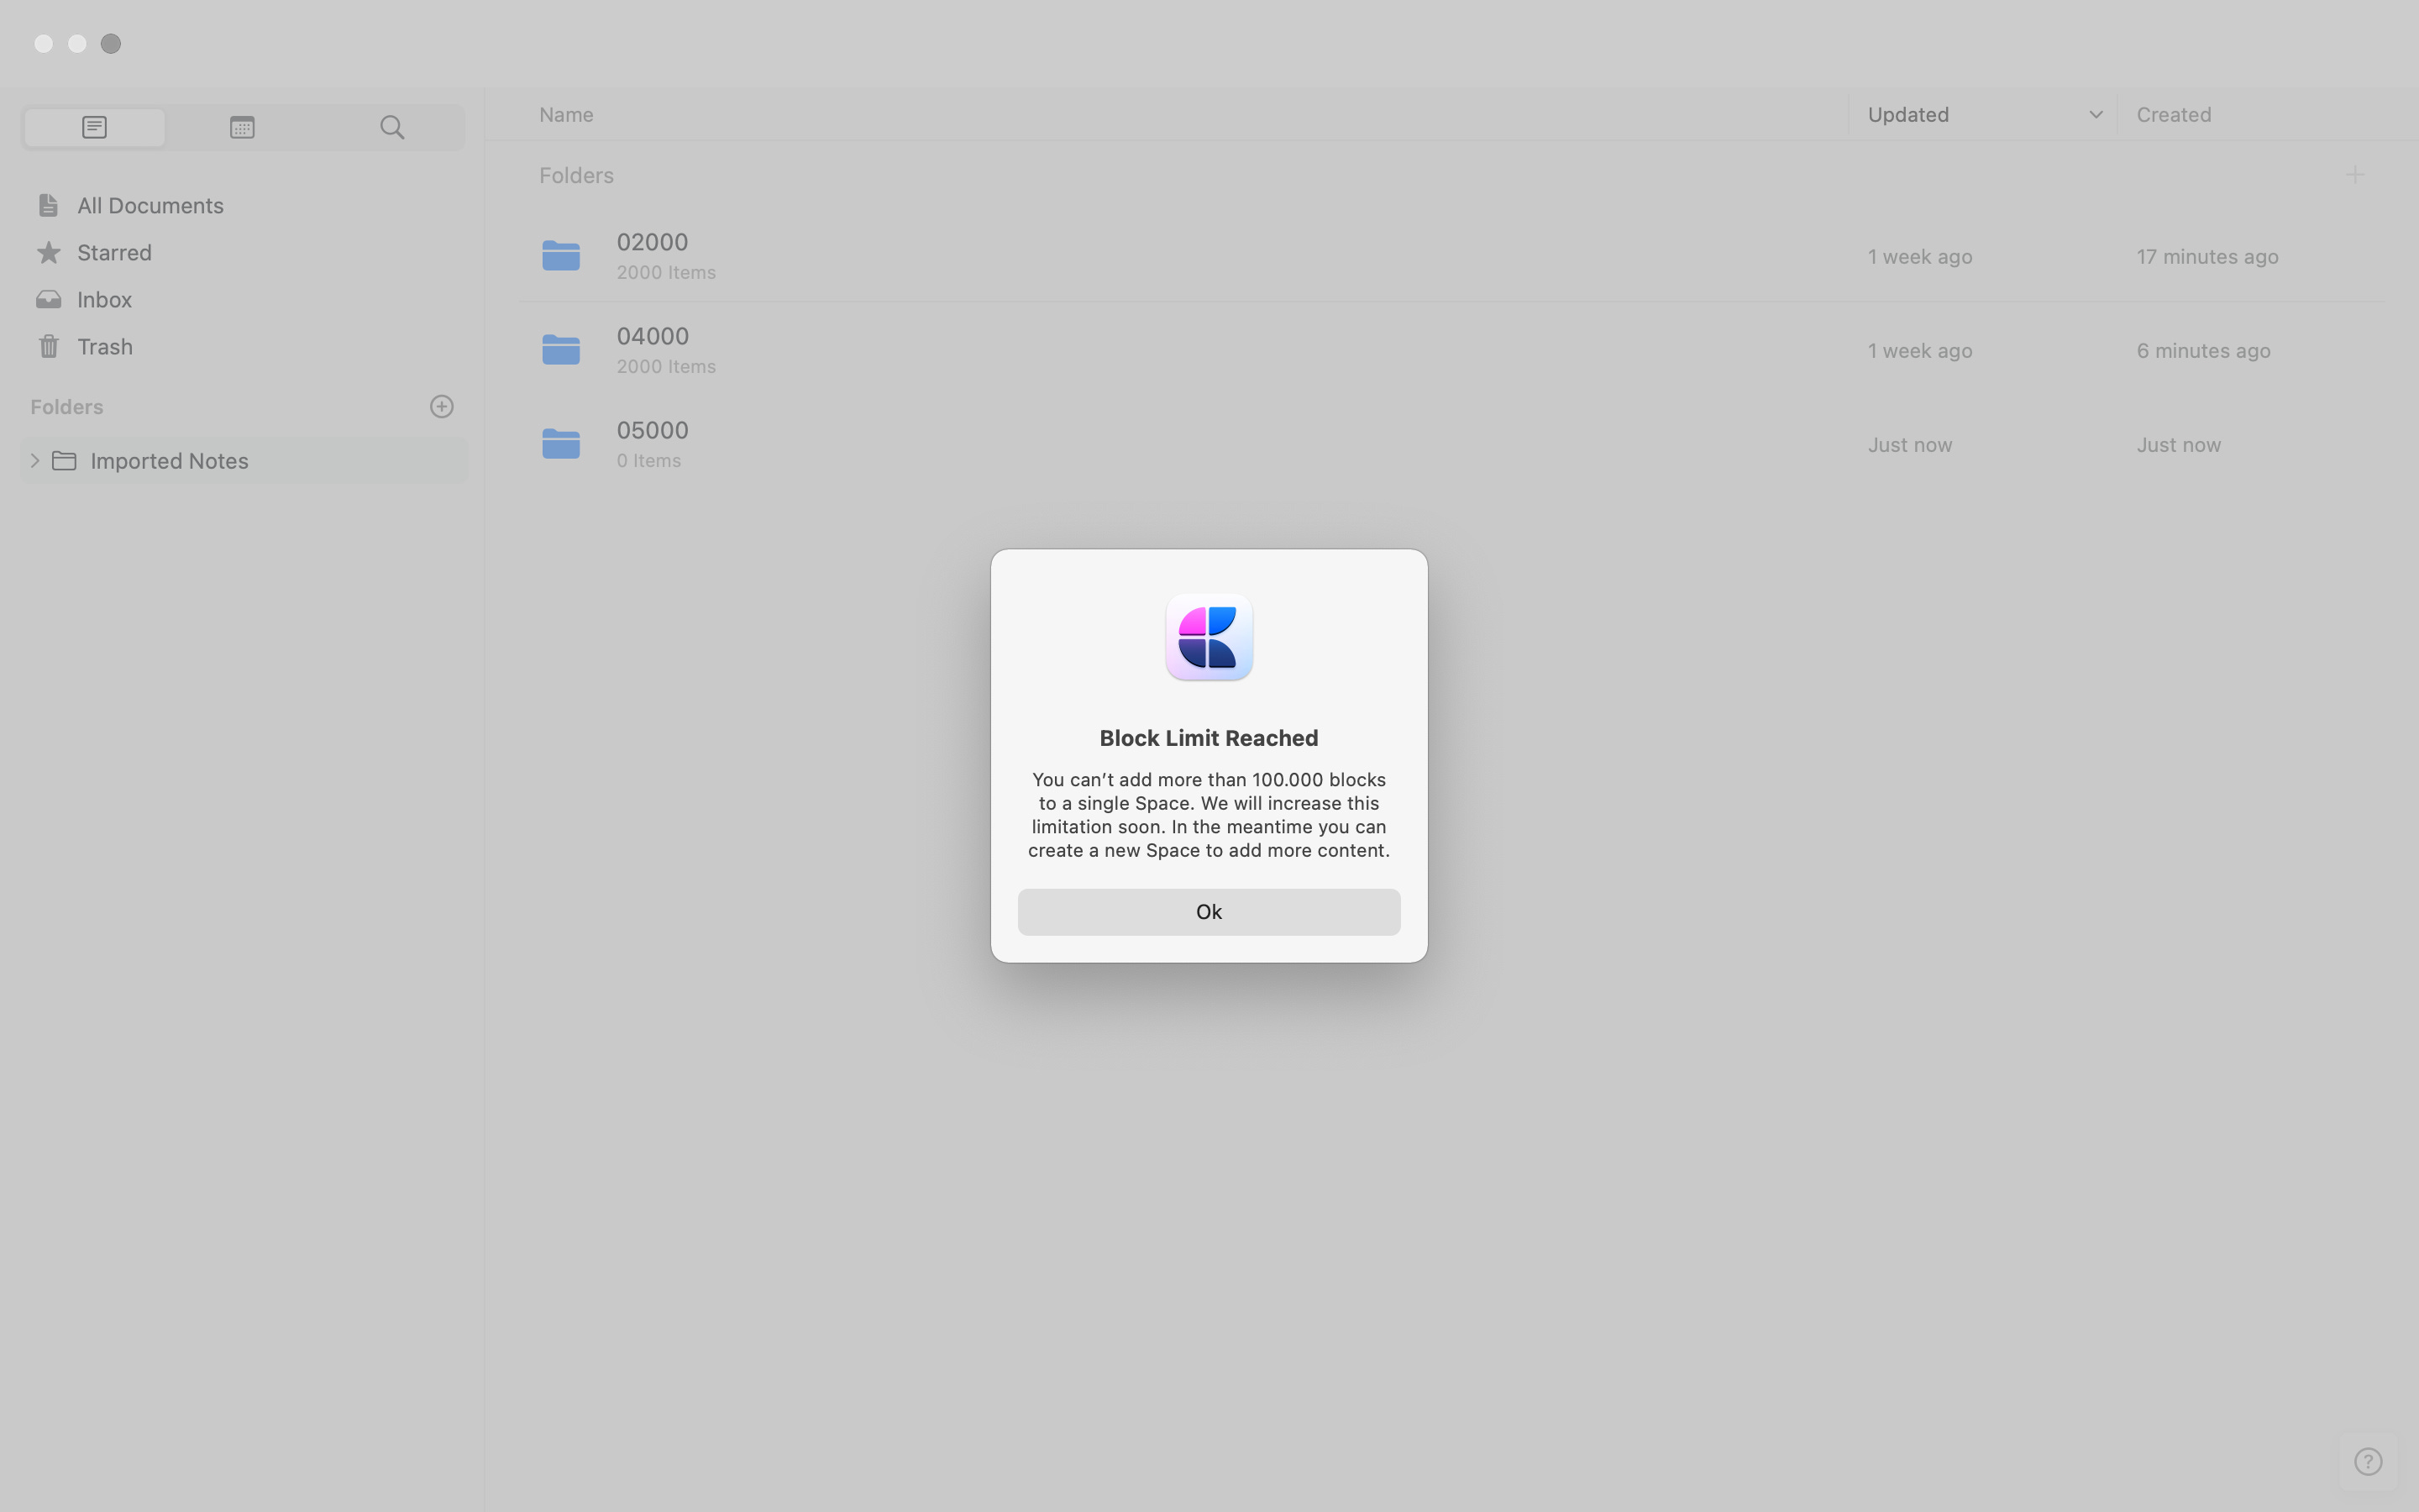This screenshot has width=2419, height=1512.
Task: Click the add folder plus circle icon
Action: pos(442,406)
